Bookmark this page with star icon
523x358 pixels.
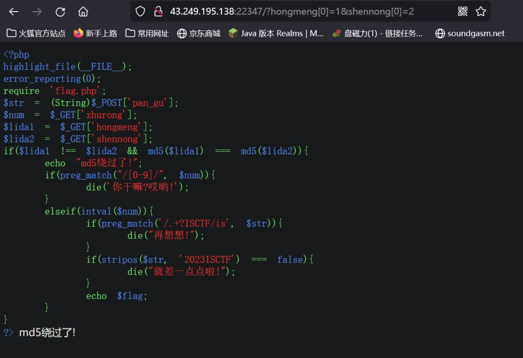click(481, 12)
